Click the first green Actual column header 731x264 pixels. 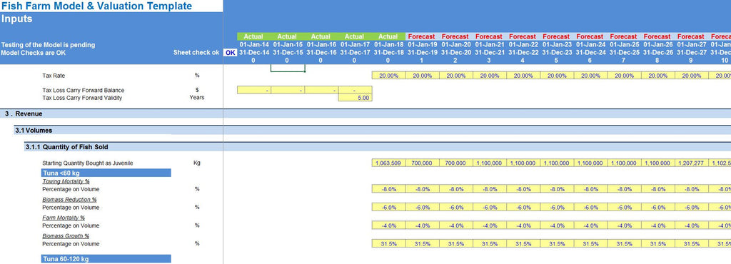click(x=253, y=36)
